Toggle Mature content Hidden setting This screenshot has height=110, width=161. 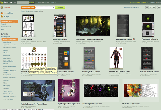[x=132, y=8]
